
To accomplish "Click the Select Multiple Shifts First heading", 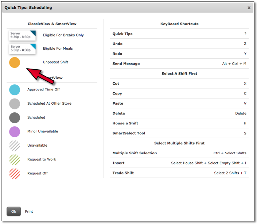I will coord(179,143).
